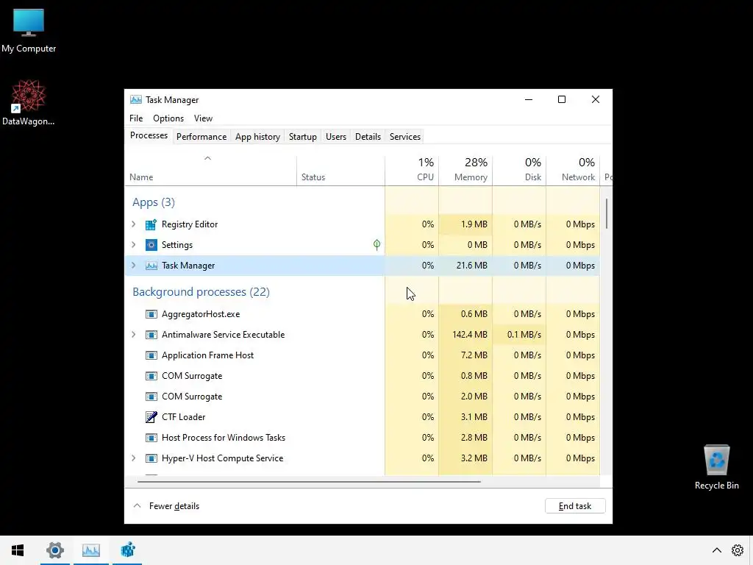Expand the Settings process group
The width and height of the screenshot is (753, 565).
tap(134, 245)
